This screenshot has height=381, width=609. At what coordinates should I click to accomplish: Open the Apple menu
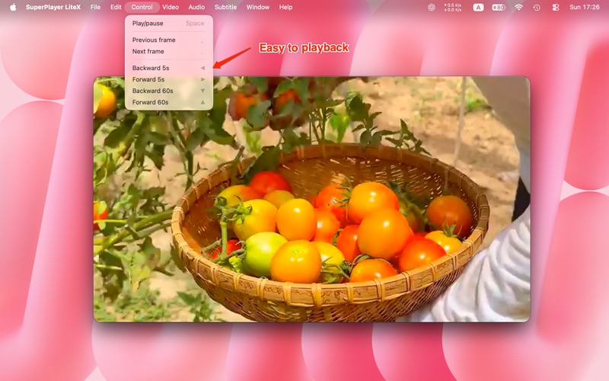(x=13, y=7)
